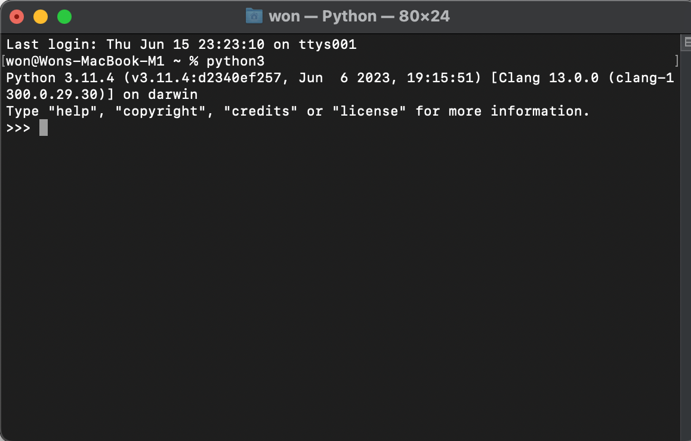Click "ttys001" in the Last login line
Image resolution: width=691 pixels, height=441 pixels.
(x=328, y=45)
